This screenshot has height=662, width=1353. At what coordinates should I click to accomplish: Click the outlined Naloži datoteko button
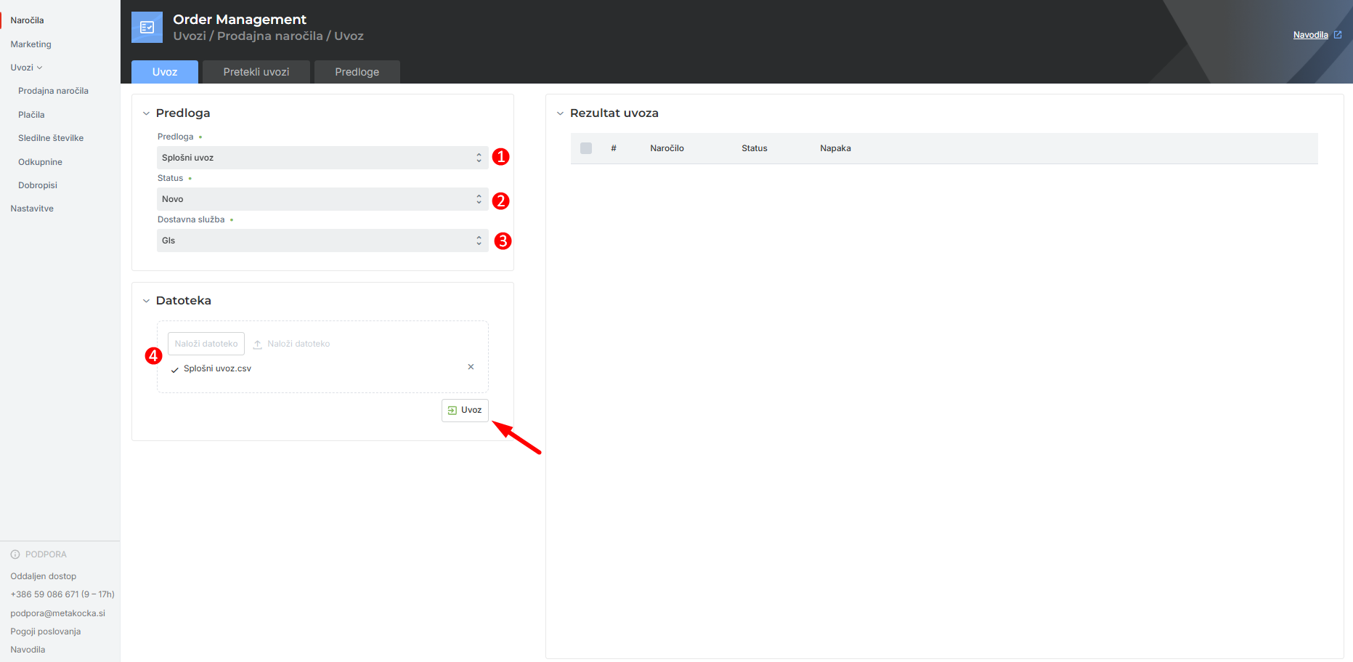click(206, 344)
